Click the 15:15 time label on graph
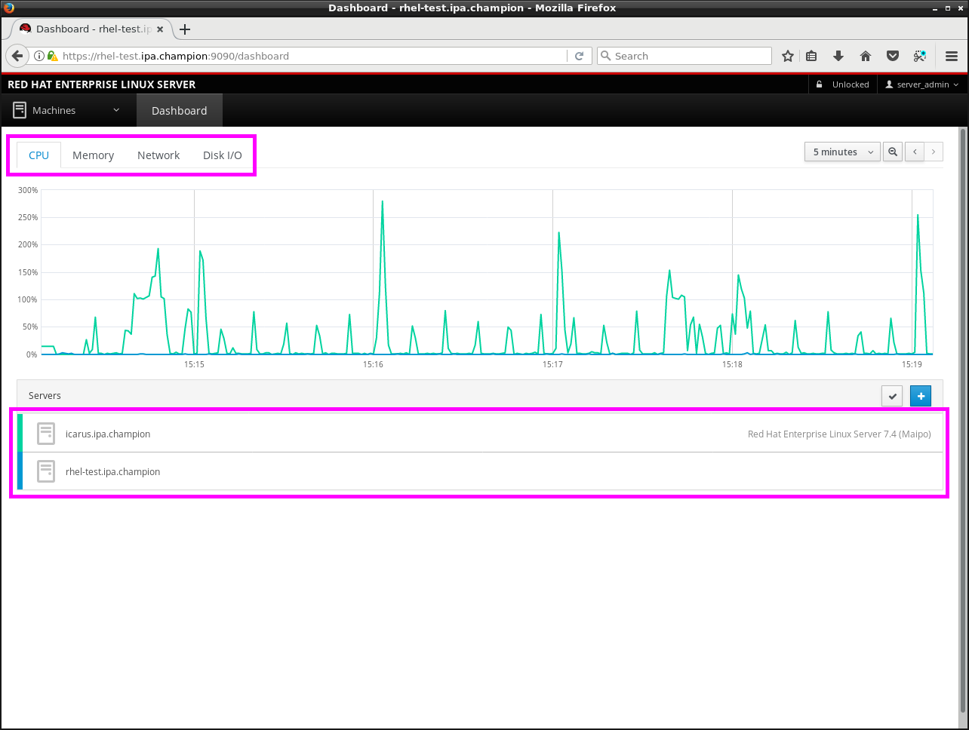The height and width of the screenshot is (730, 969). pos(194,364)
